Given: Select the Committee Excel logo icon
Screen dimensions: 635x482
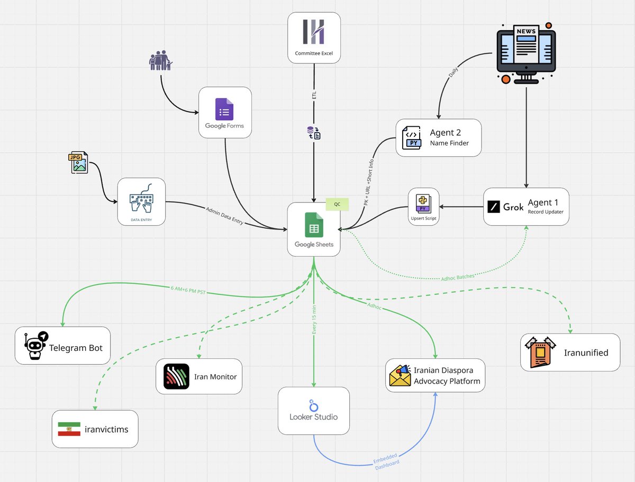Looking at the screenshot, I should [x=314, y=32].
